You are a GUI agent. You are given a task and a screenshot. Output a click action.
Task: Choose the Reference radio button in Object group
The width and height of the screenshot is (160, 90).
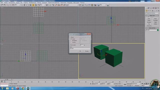[x=71, y=42]
